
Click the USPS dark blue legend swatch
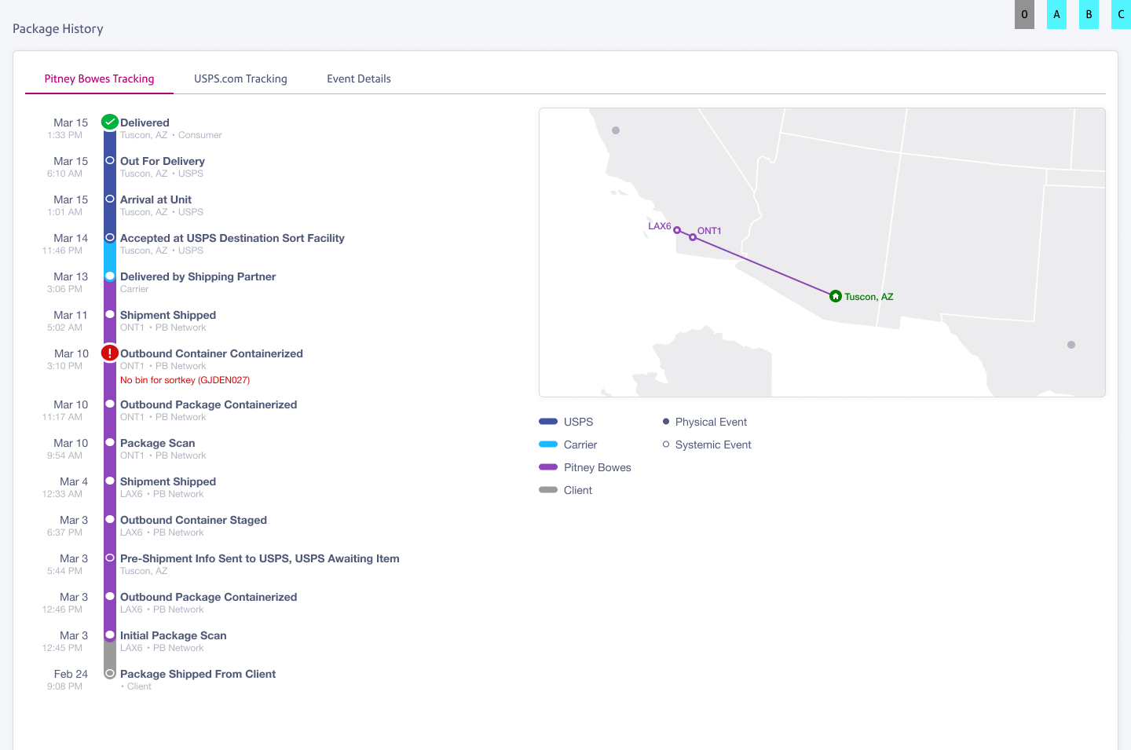point(548,422)
